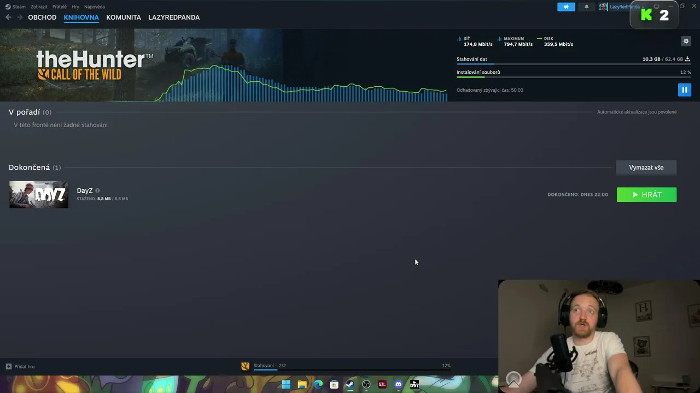This screenshot has width=700, height=393.
Task: Open Microsoft Edge from the taskbar
Action: 318,384
